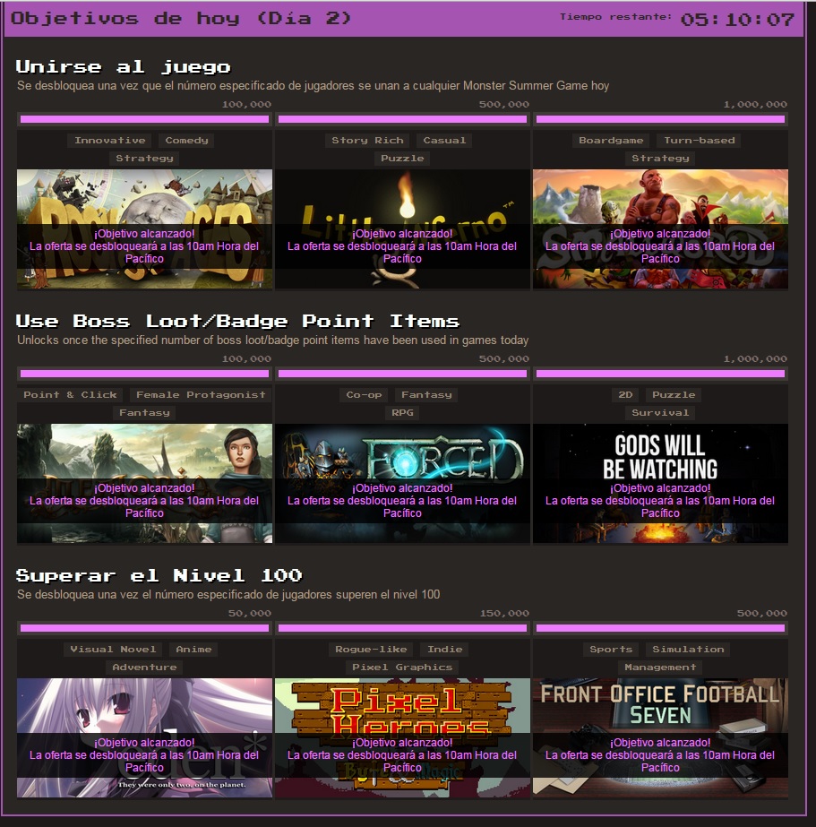Click the Casual tag
The height and width of the screenshot is (827, 816).
tap(444, 141)
